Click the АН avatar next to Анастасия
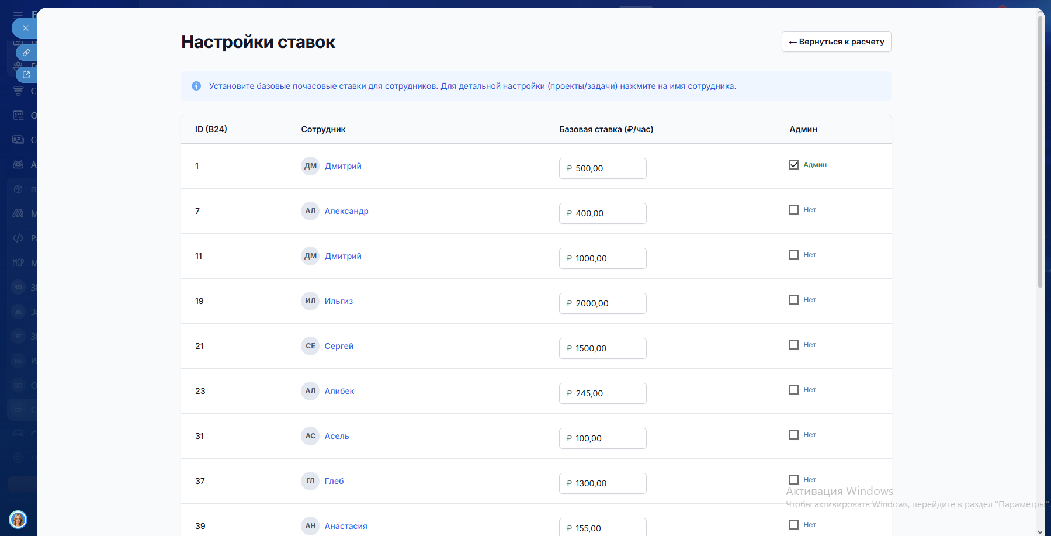 310,526
